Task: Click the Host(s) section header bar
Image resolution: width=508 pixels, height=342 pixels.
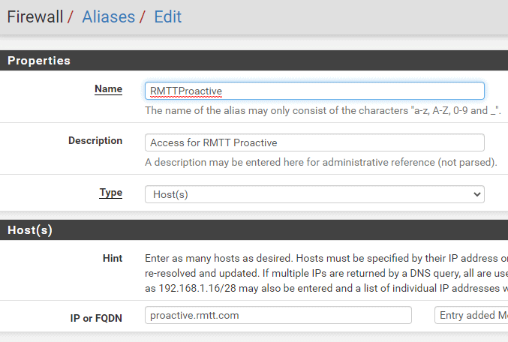Action: coord(254,230)
